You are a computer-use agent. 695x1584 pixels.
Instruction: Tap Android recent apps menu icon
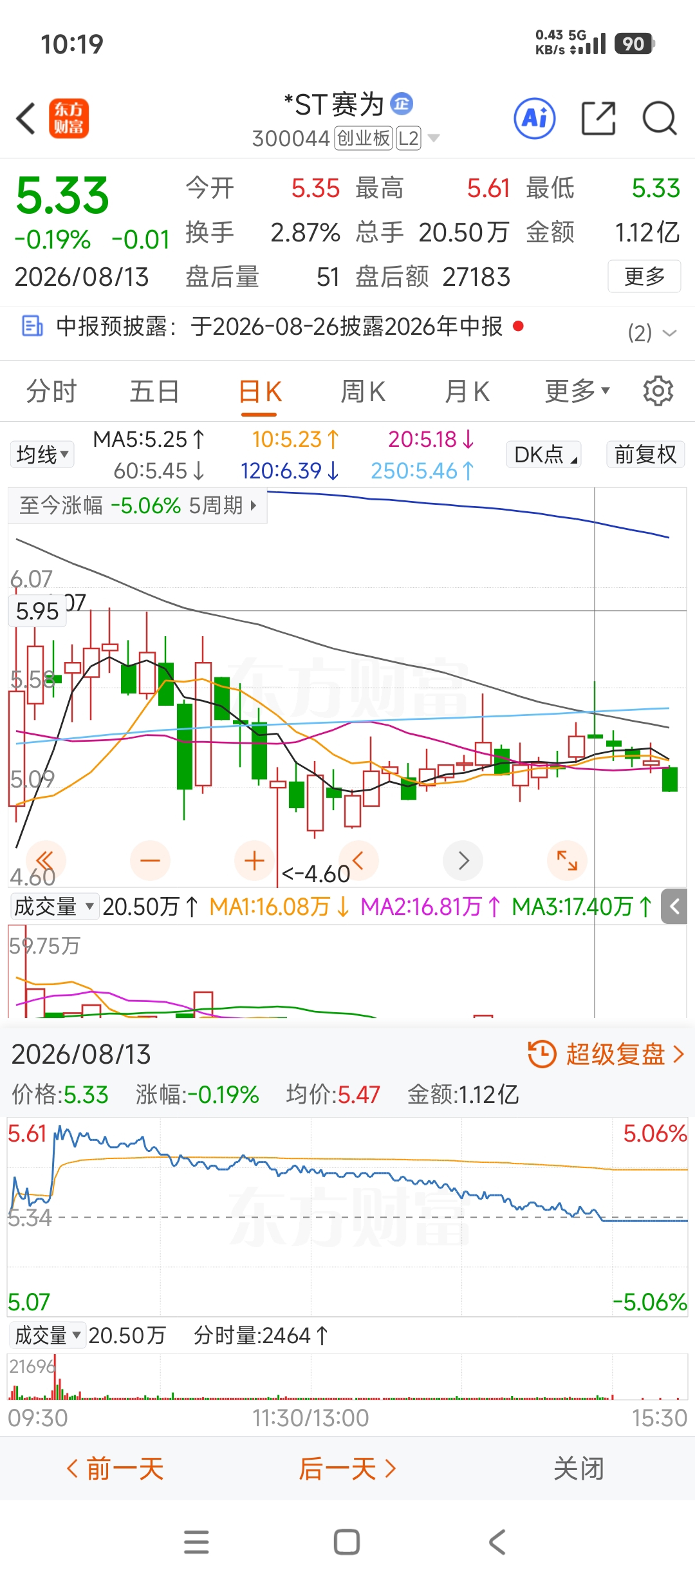click(x=196, y=1542)
